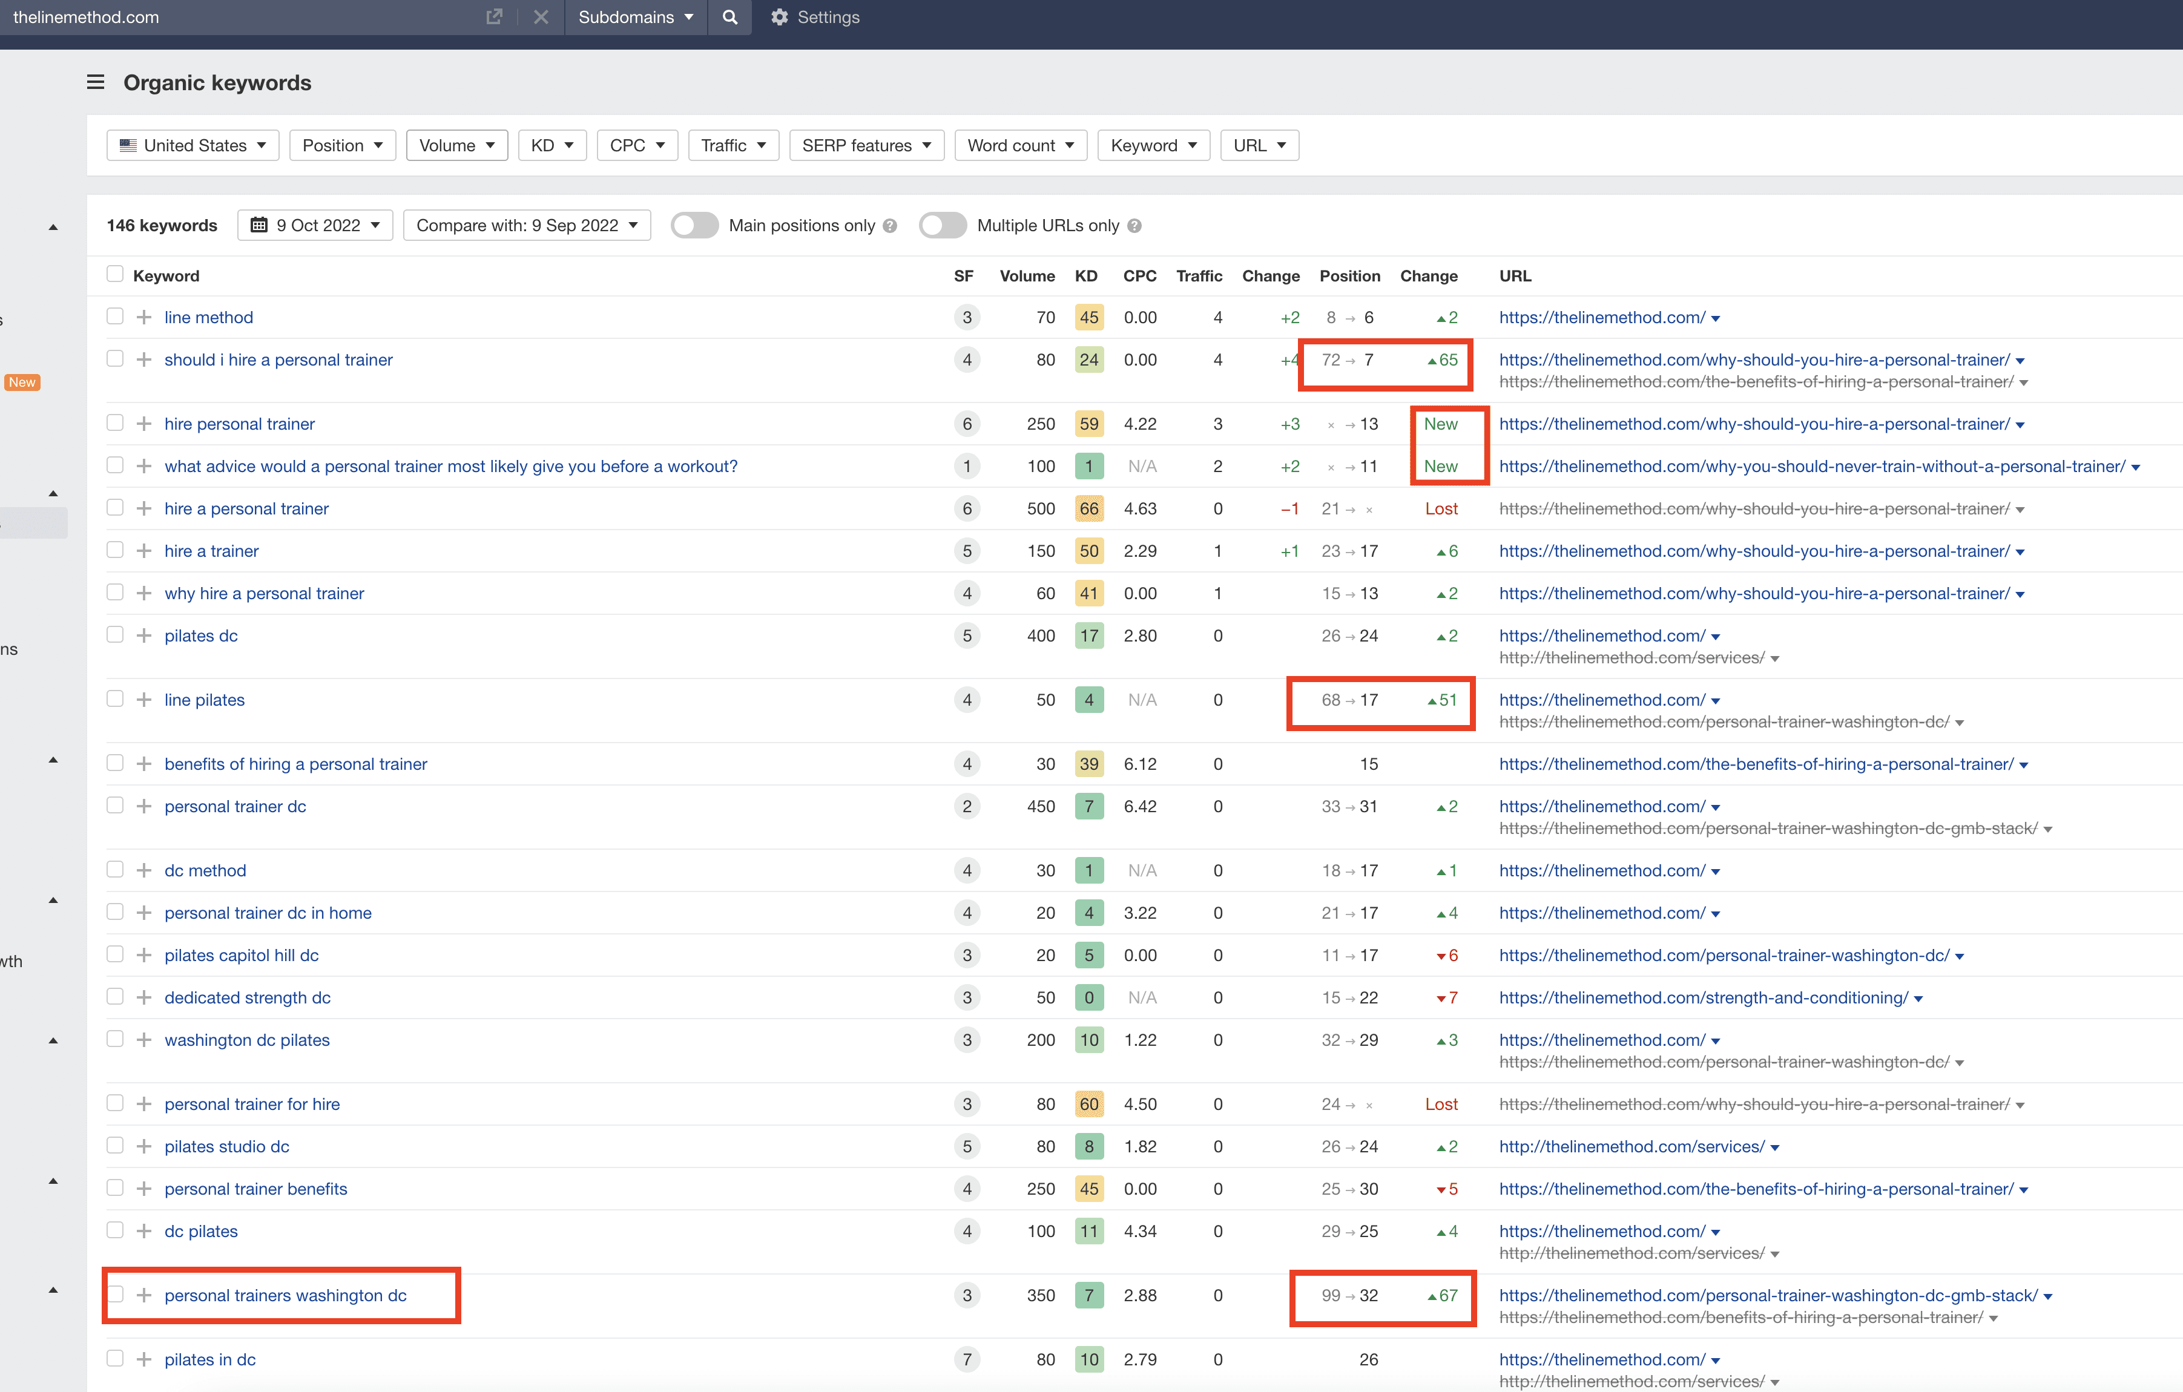Viewport: 2183px width, 1392px height.
Task: Expand the SERP features filter
Action: tap(866, 145)
